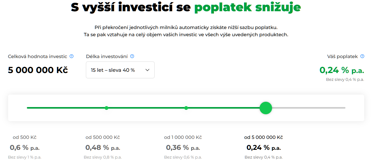Click slider milestone dot for 1 000 000 Kč
The image size is (372, 162).
click(x=186, y=108)
